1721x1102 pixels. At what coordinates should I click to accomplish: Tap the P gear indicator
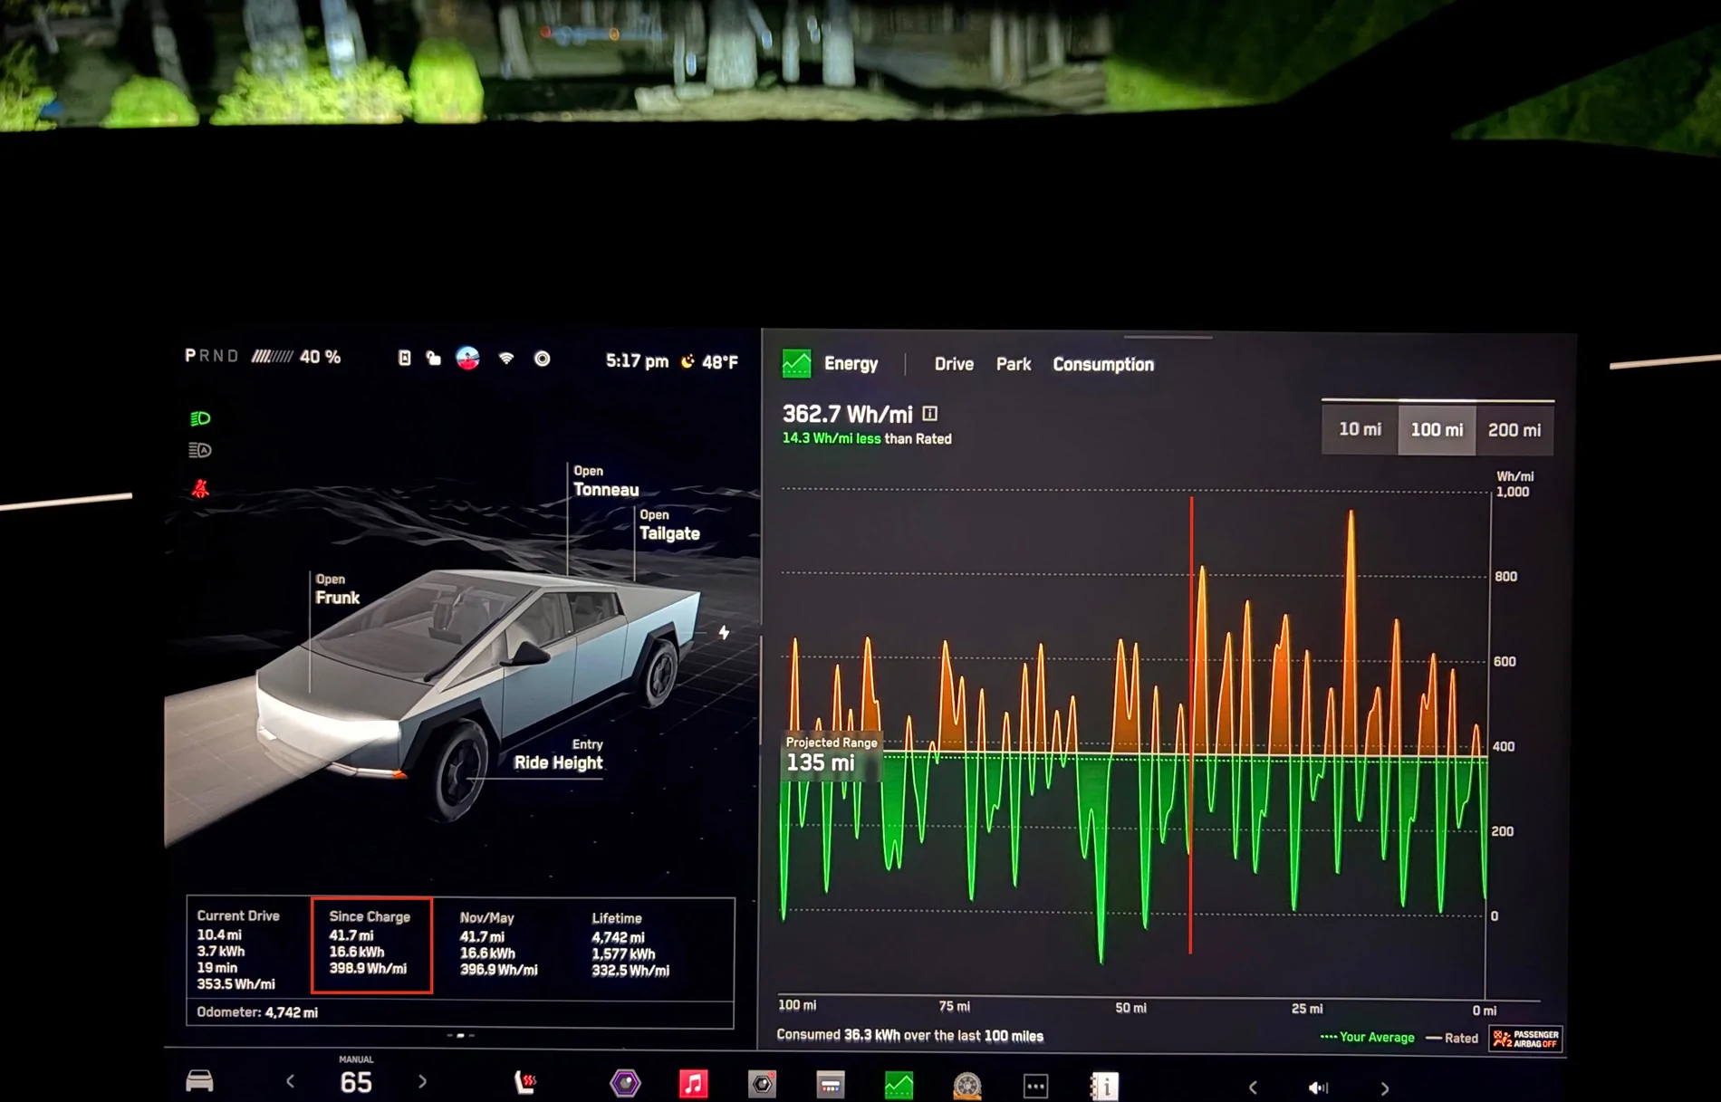point(190,356)
